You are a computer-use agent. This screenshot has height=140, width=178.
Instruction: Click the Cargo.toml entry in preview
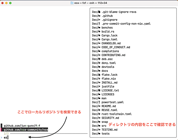[109, 39]
